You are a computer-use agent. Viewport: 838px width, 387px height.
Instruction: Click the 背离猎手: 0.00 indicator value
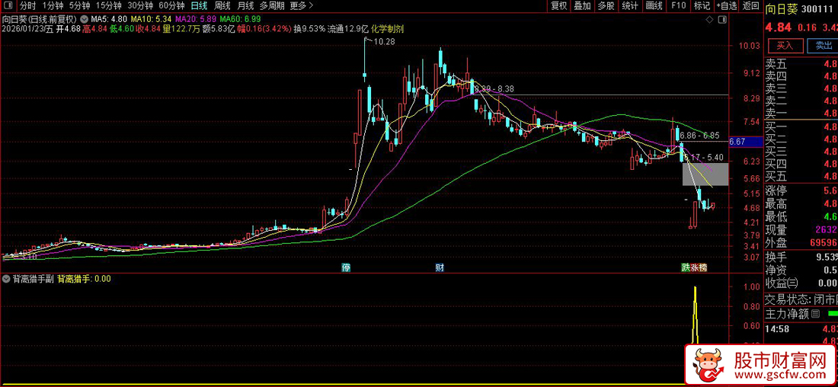84,279
